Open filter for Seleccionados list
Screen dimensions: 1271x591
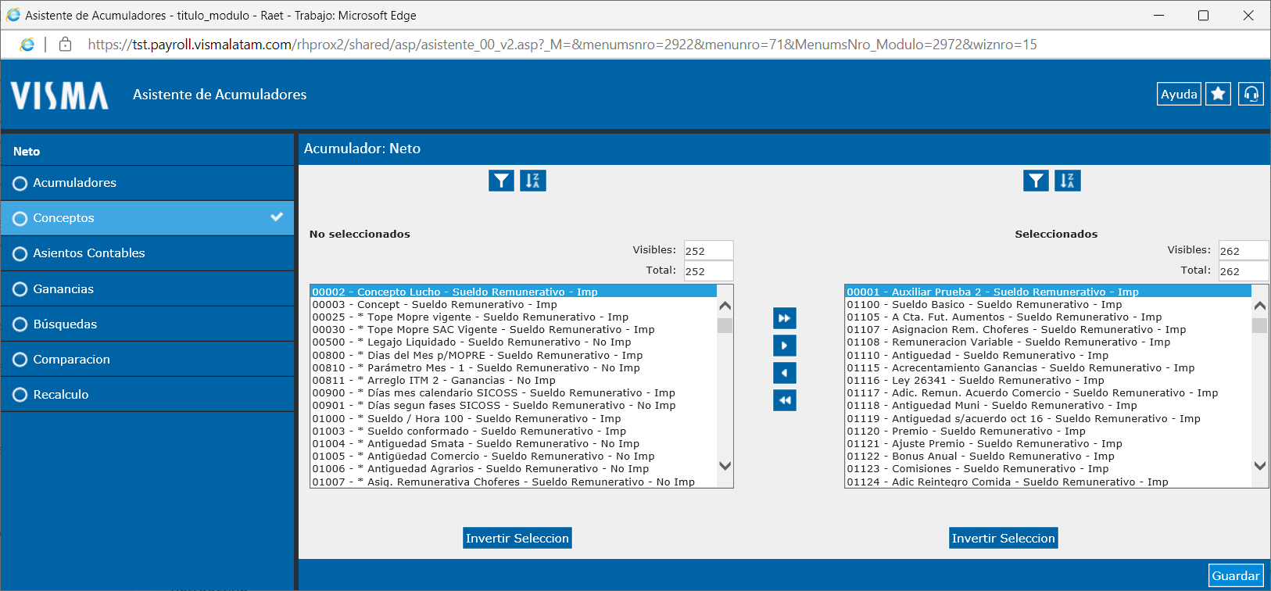1036,181
